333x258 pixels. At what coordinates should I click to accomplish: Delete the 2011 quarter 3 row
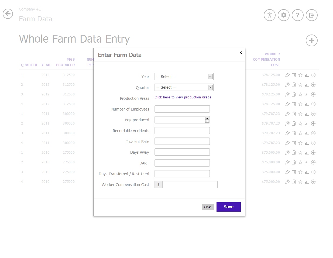click(294, 133)
